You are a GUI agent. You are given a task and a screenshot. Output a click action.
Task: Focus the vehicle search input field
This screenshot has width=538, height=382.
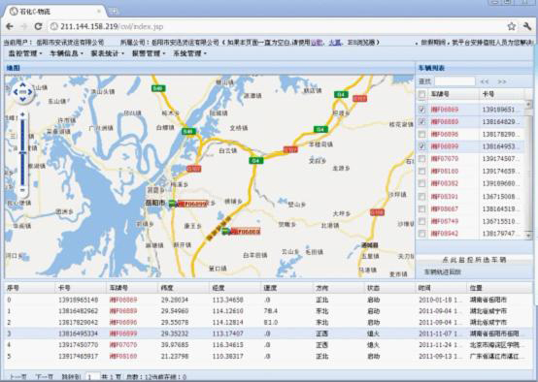point(454,81)
